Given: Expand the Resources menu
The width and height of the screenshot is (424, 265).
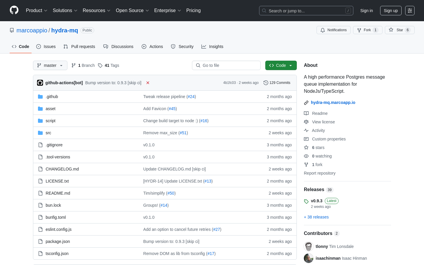Looking at the screenshot, I should coord(97,11).
